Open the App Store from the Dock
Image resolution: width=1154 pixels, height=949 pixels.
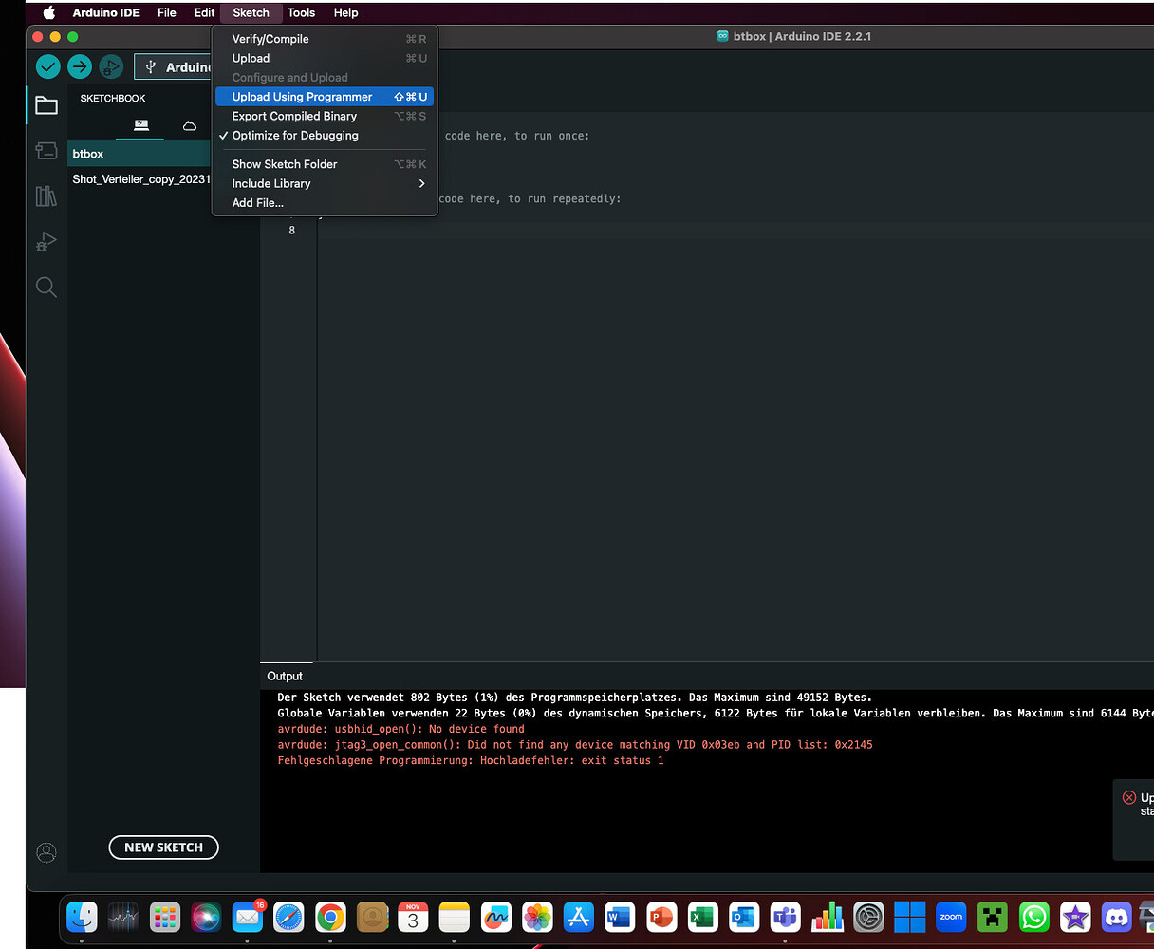(x=578, y=917)
